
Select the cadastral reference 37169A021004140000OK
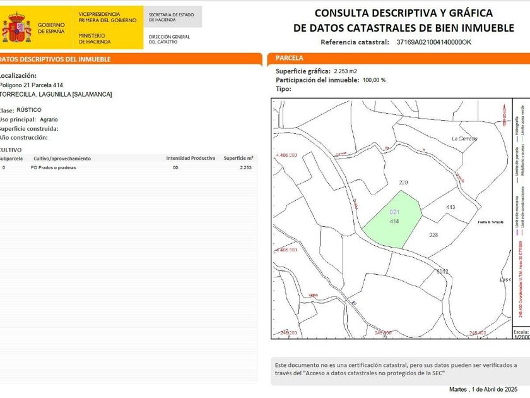click(x=433, y=42)
